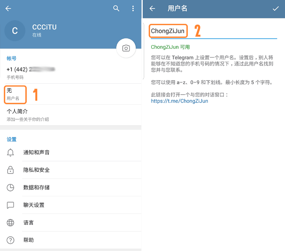The width and height of the screenshot is (285, 251).
Task: Click the chat bubble icon for 聊天设置
Action: point(10,205)
